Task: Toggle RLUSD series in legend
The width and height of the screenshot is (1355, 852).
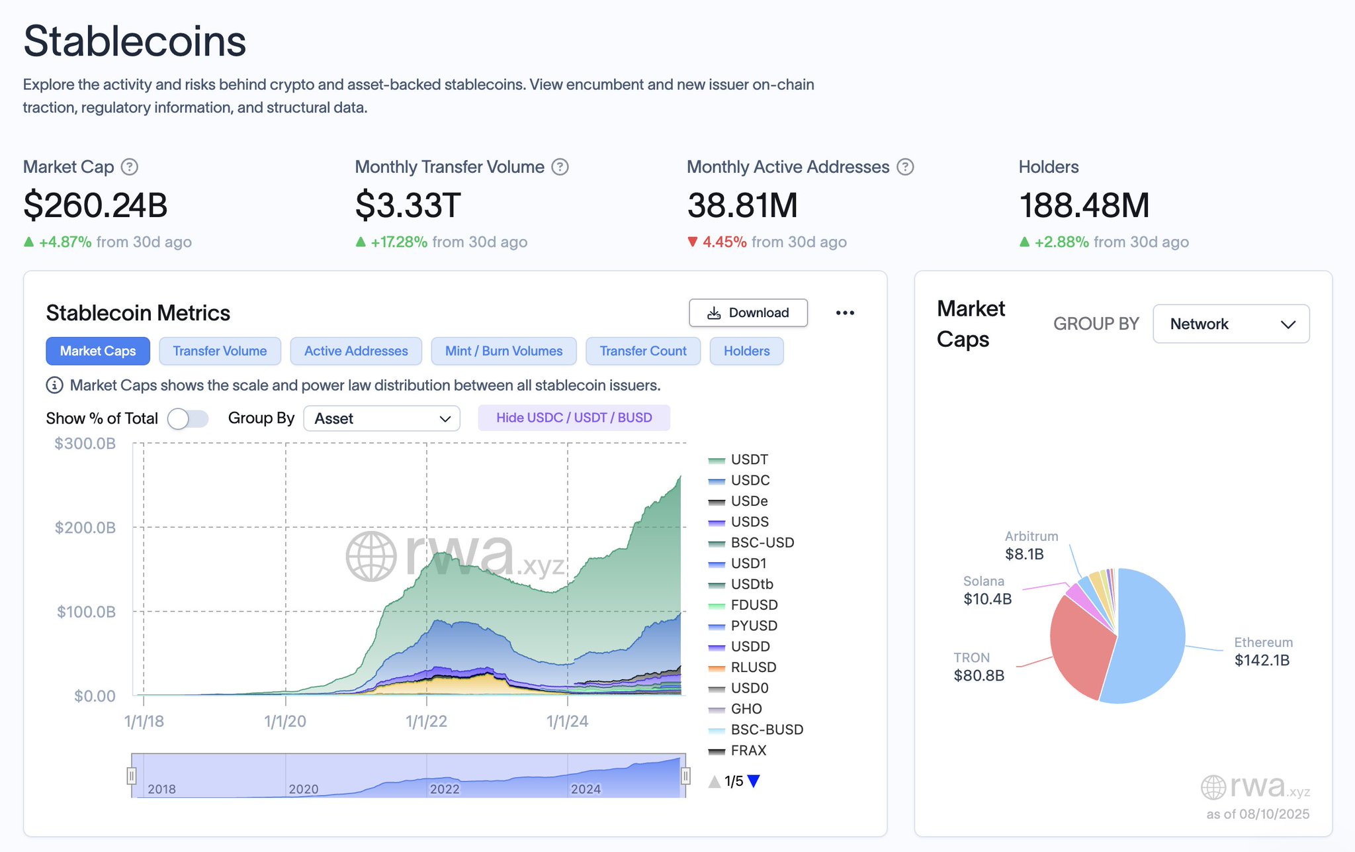Action: tap(742, 667)
